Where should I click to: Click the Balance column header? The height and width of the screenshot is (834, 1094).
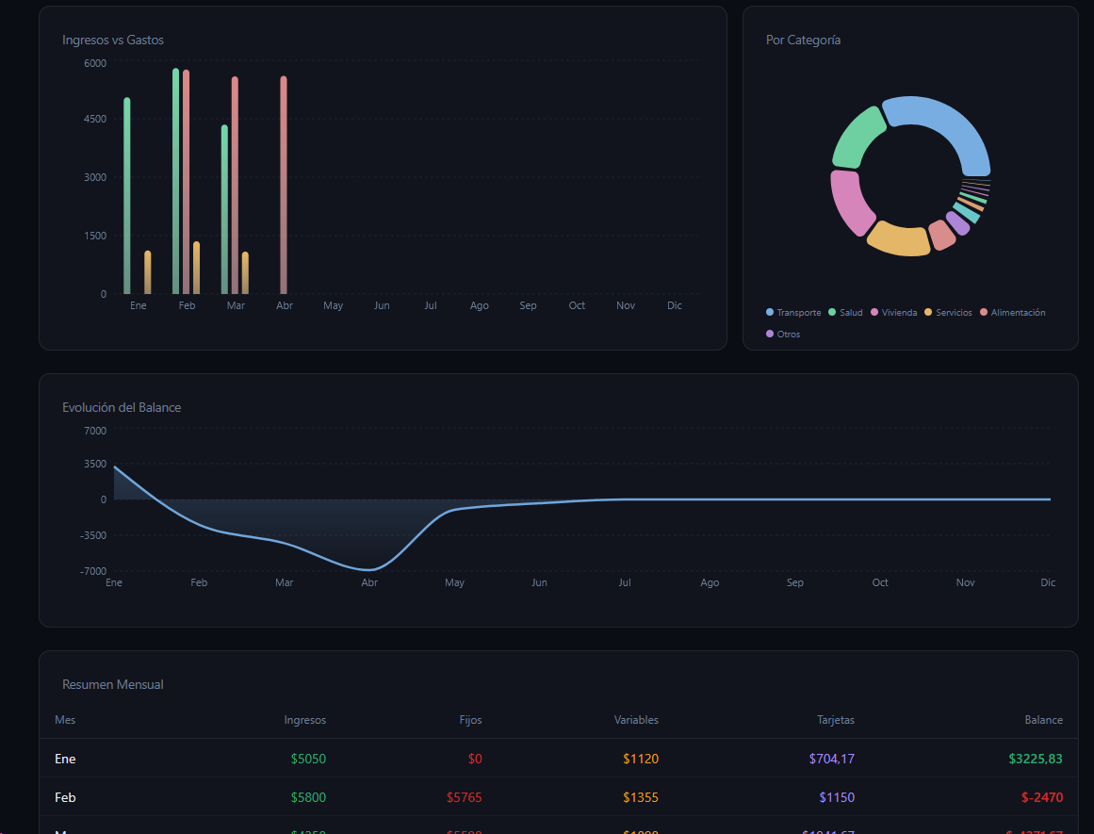point(1044,720)
